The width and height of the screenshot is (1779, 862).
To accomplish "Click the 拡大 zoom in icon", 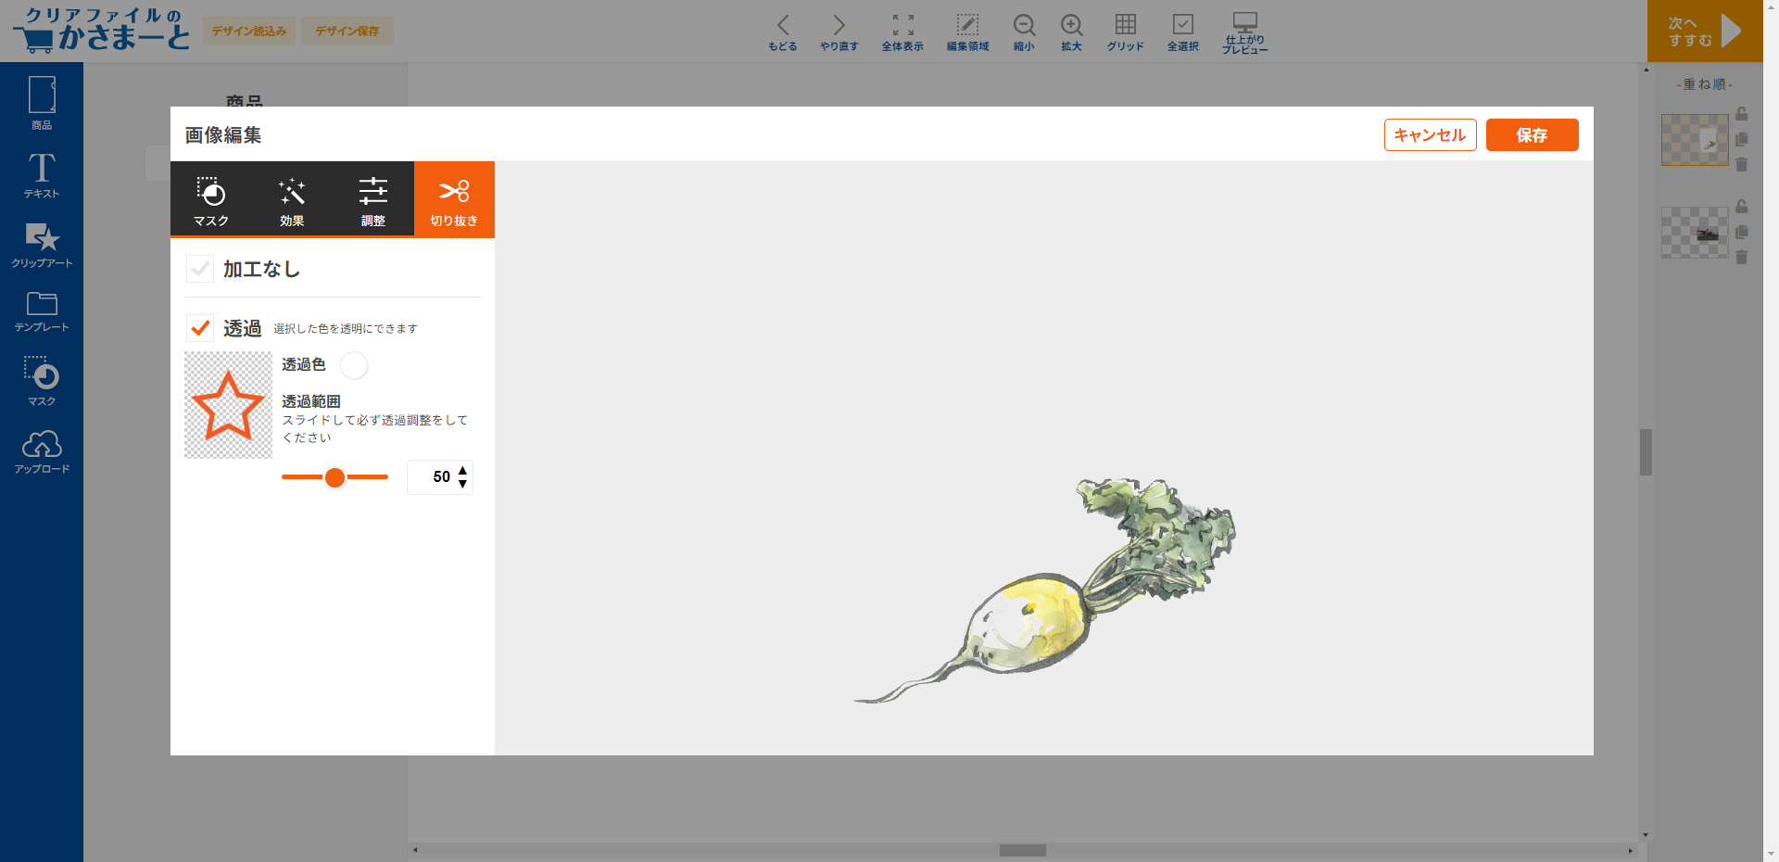I will tap(1071, 32).
